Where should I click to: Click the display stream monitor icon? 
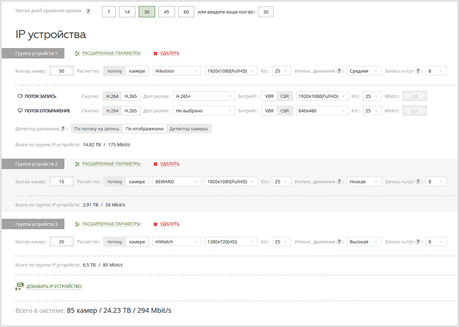[x=20, y=111]
